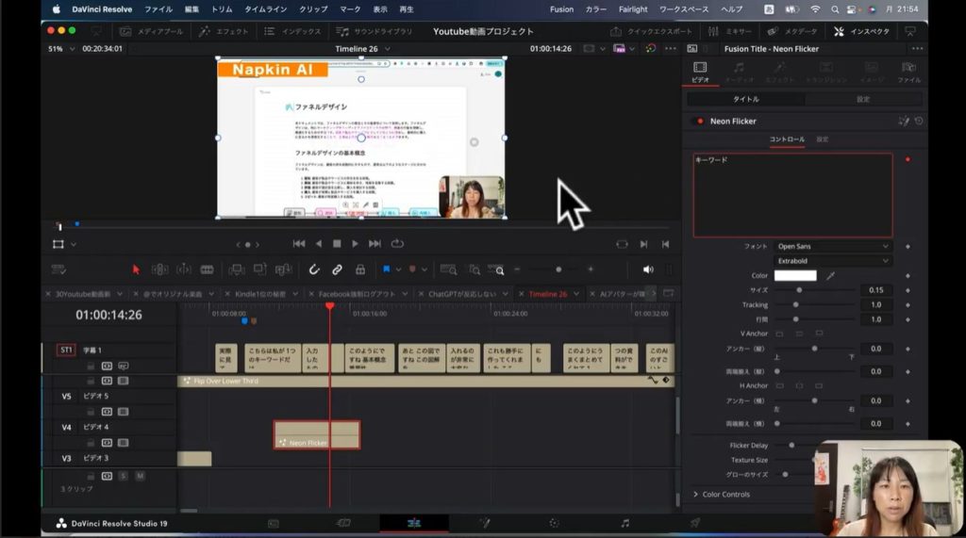This screenshot has height=538, width=966.
Task: Click the Color eyedropper picker icon
Action: pos(831,276)
